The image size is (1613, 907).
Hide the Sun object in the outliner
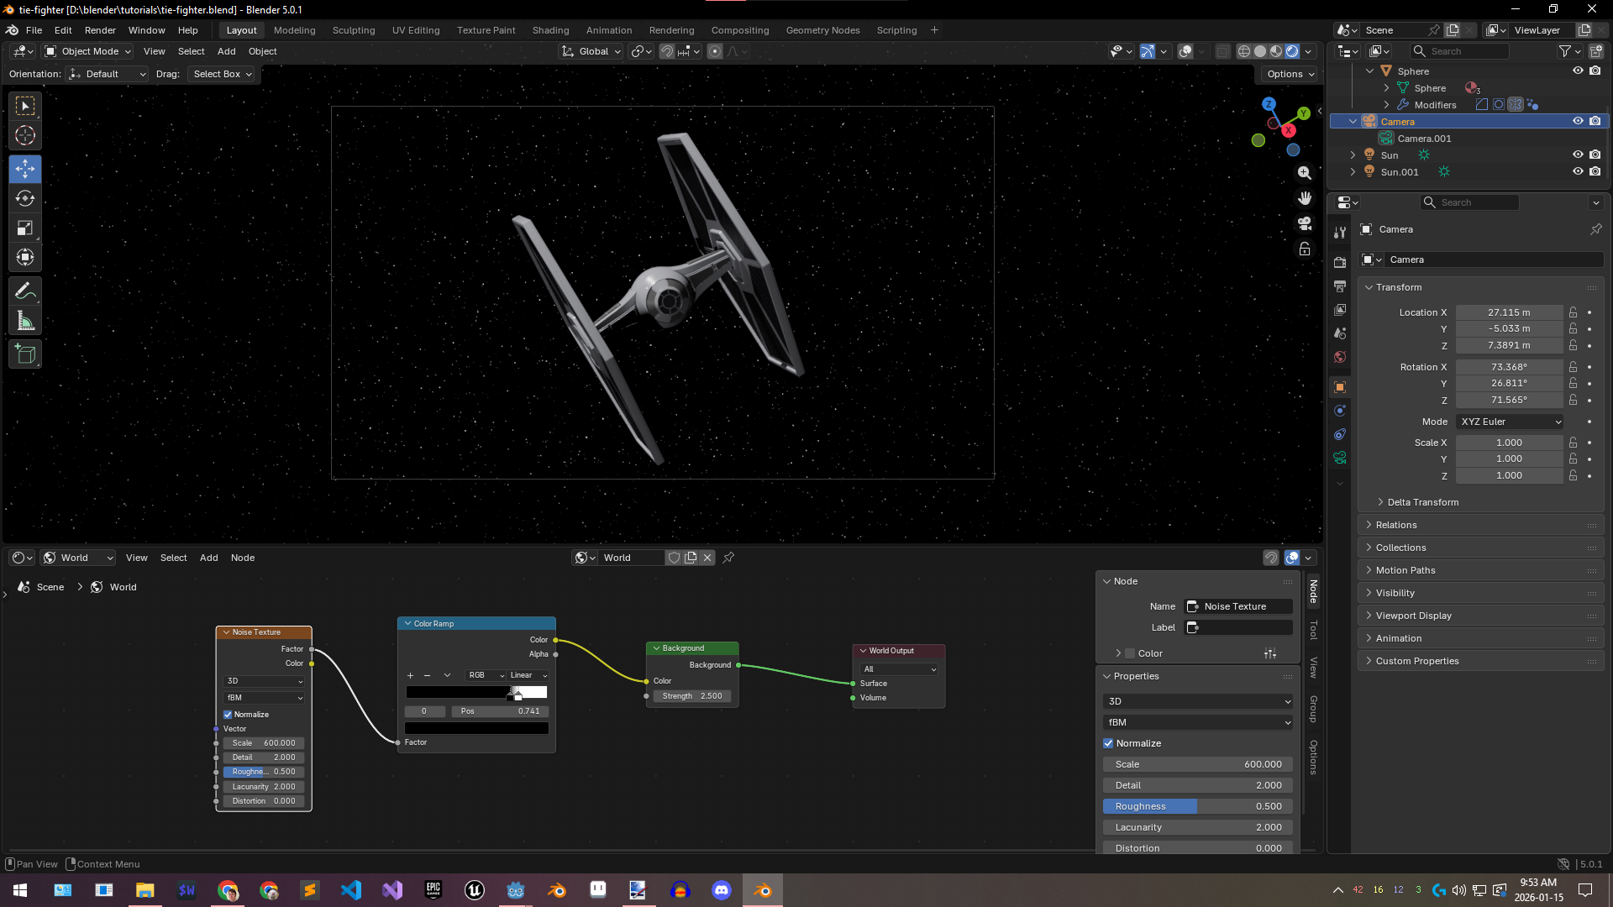tap(1578, 155)
